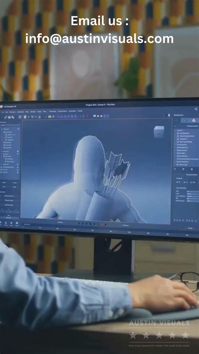Open the Create menu
The width and height of the screenshot is (199, 354).
pyautogui.click(x=80, y=111)
